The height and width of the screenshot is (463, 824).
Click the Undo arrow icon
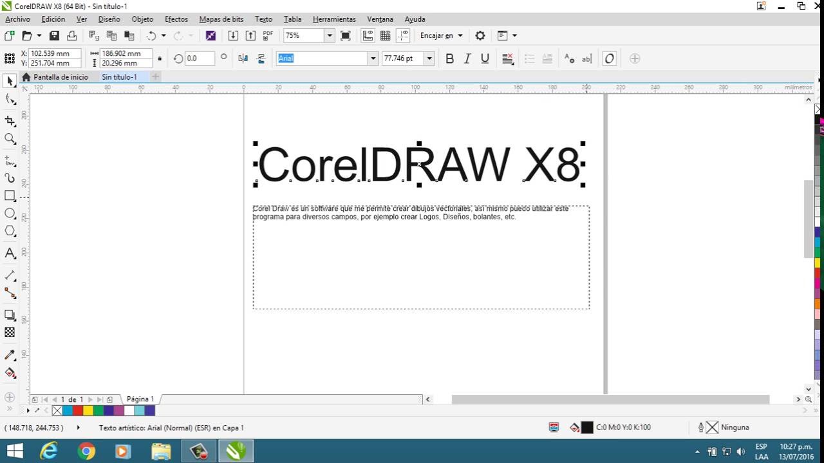click(151, 35)
